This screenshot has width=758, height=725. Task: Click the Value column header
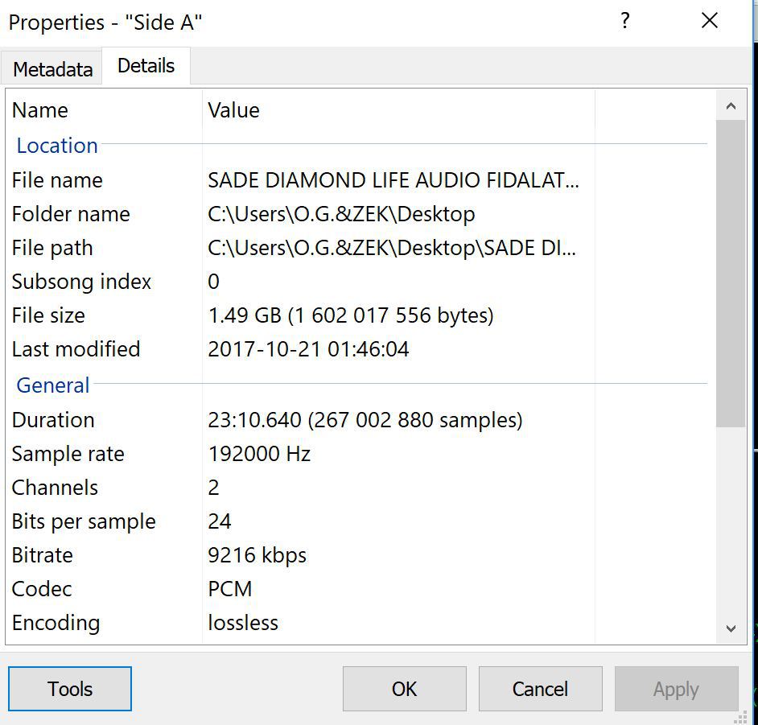tap(233, 110)
